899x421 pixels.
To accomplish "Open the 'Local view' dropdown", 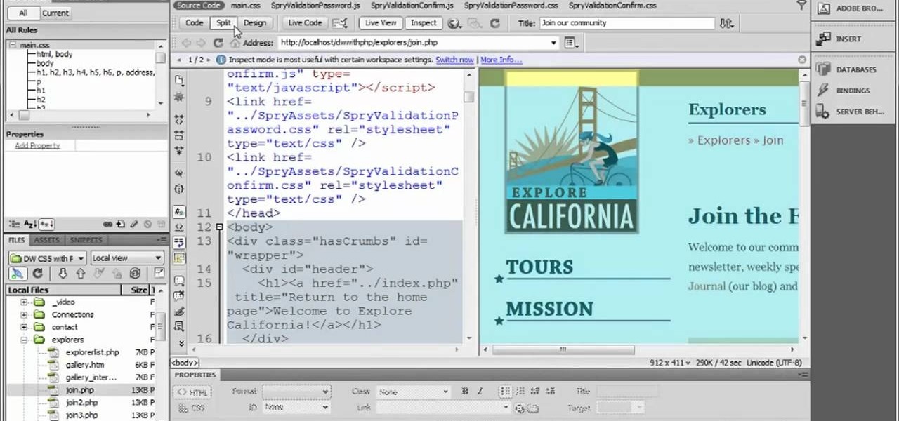I will (127, 258).
